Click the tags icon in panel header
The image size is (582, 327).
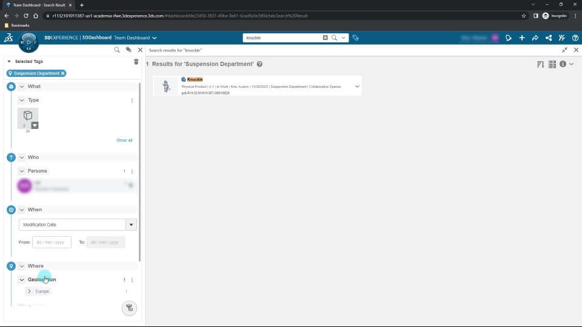tap(129, 50)
